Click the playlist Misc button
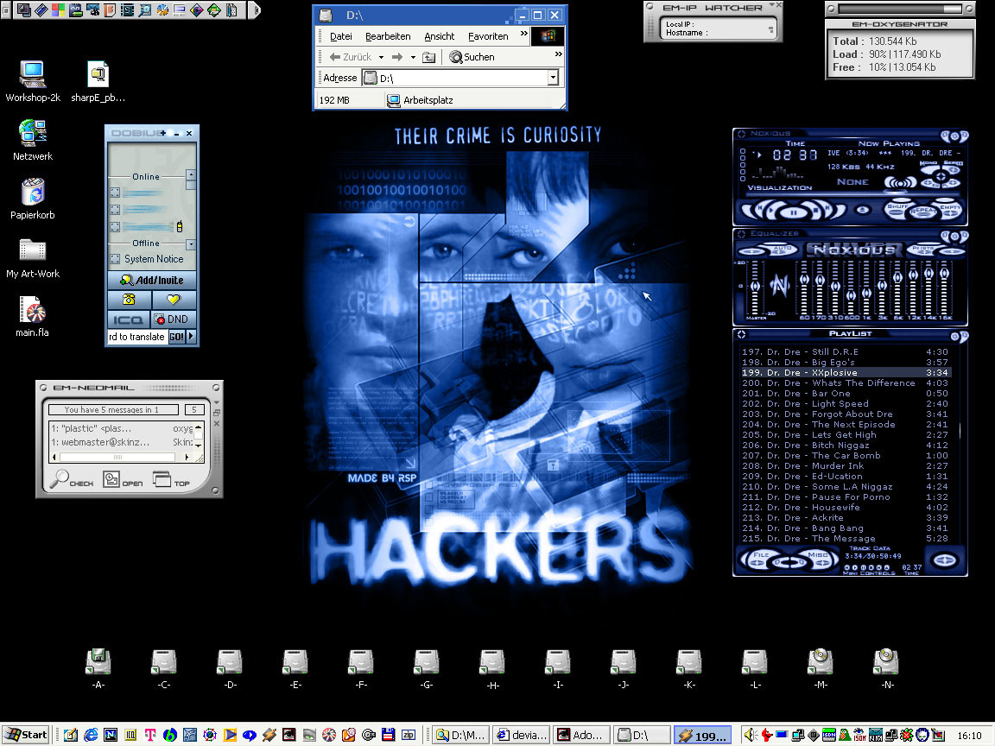995x746 pixels. coord(821,559)
